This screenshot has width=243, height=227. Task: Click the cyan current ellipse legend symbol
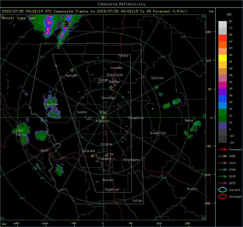[x=222, y=190]
